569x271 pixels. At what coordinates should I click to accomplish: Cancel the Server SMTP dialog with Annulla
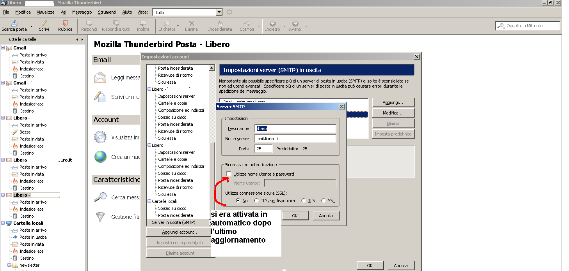pos(326,215)
